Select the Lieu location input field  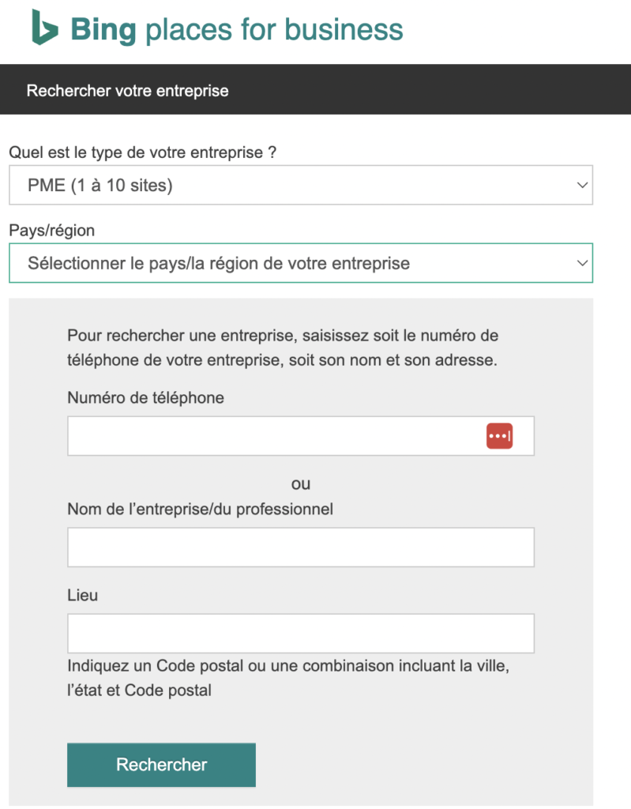click(x=300, y=633)
